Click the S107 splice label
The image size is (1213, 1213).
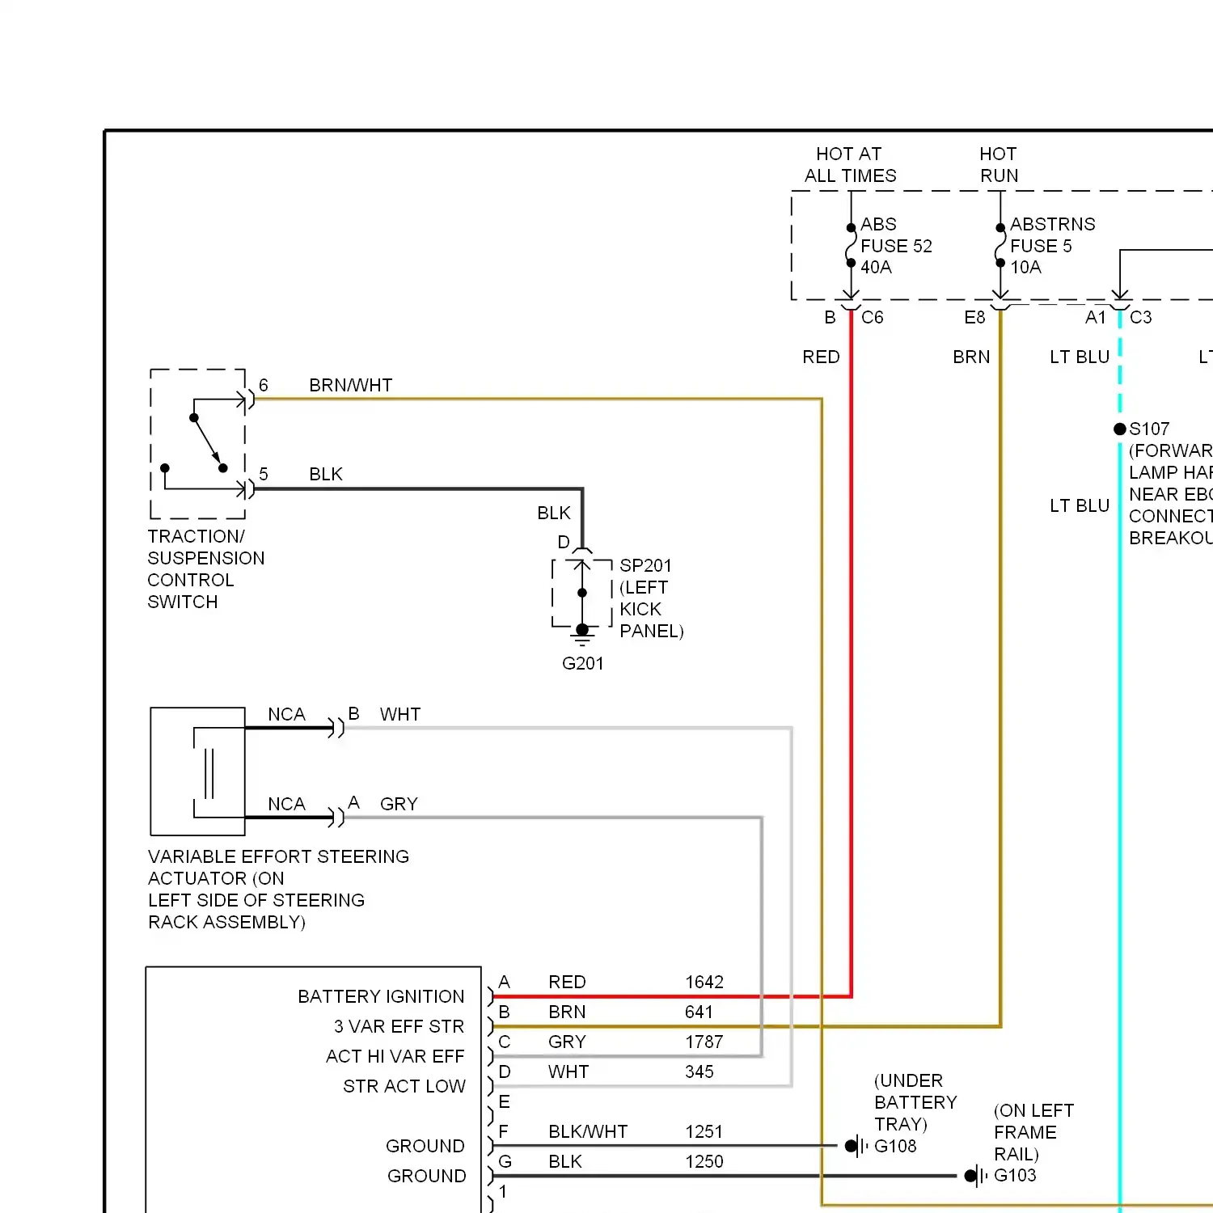[x=1149, y=429]
